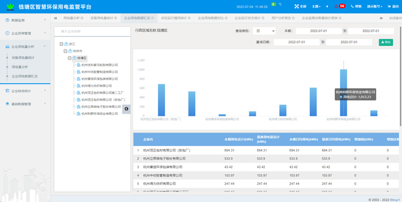Click the green 导出 export button
This screenshot has width=402, height=202.
[x=386, y=42]
